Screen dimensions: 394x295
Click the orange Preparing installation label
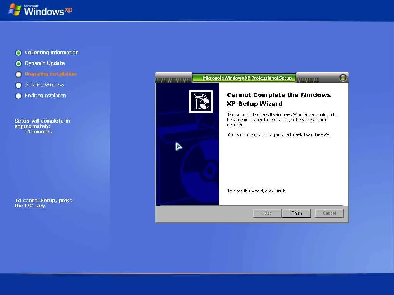50,74
